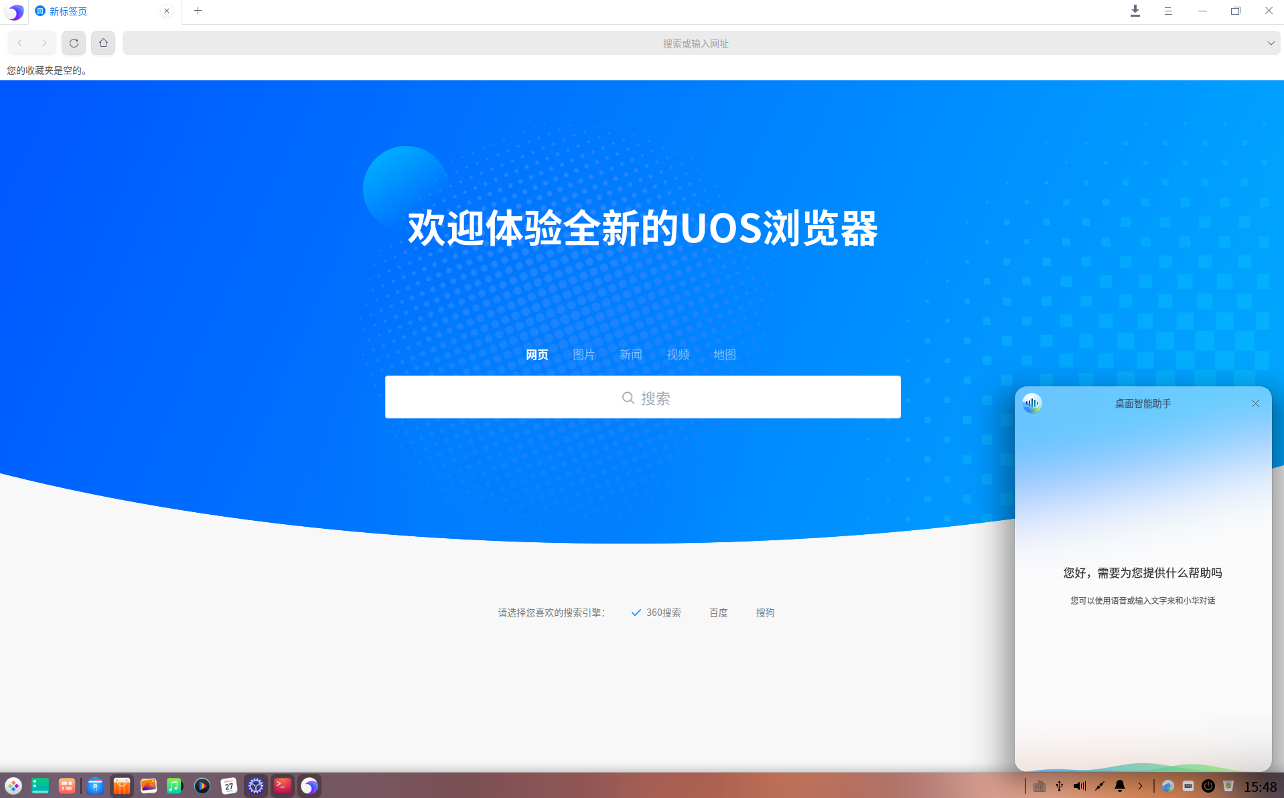The image size is (1284, 798).
Task: Switch to the 网页 search tab
Action: click(x=537, y=354)
